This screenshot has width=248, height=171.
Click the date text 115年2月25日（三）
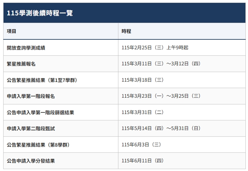click(x=143, y=48)
